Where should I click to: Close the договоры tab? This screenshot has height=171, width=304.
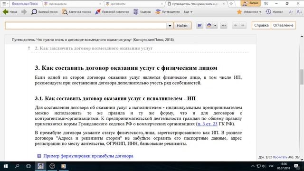162,4
